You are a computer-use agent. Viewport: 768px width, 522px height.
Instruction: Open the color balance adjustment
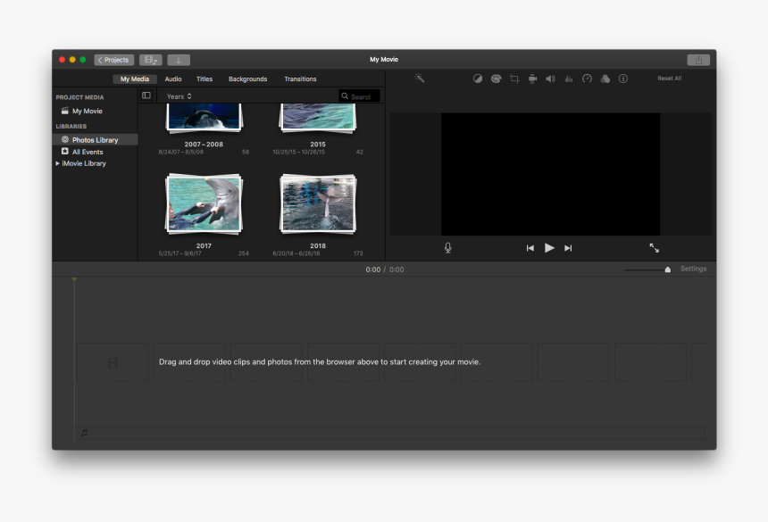(478, 79)
